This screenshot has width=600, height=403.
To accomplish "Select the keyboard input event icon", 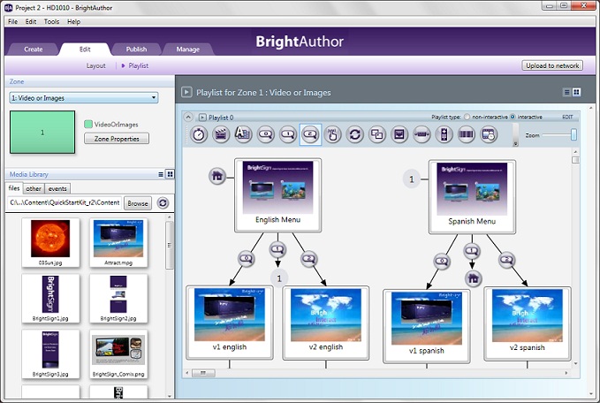I will 243,134.
